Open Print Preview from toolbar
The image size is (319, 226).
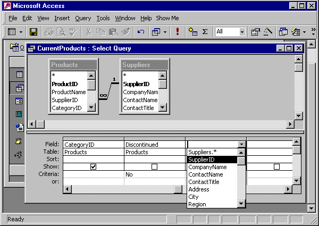[61, 32]
